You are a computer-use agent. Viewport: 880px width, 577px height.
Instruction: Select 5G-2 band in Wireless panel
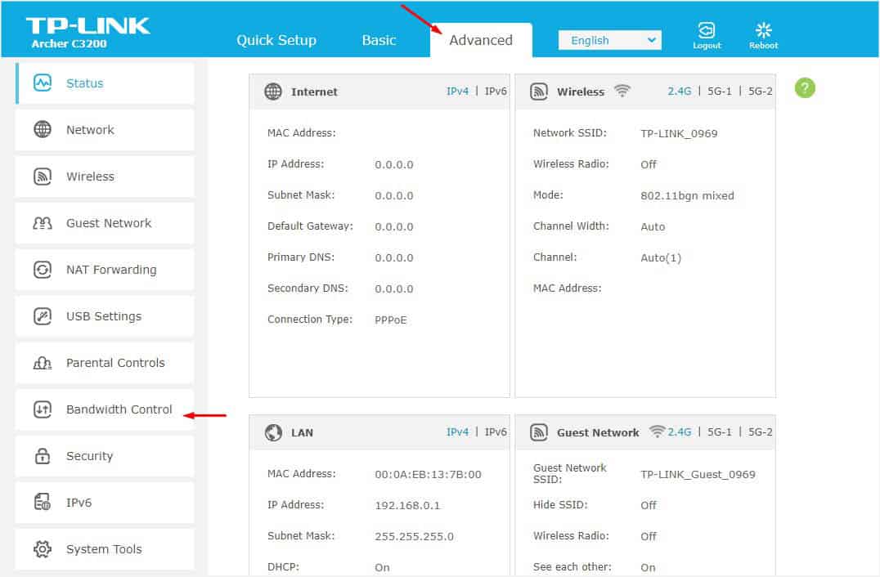[x=761, y=92]
